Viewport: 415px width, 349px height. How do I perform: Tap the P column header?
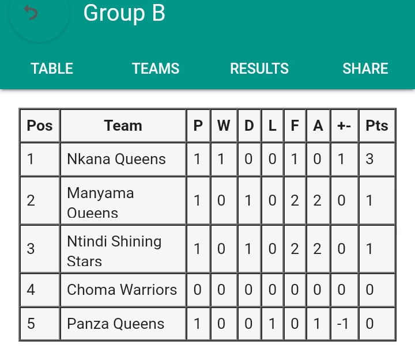tap(198, 126)
